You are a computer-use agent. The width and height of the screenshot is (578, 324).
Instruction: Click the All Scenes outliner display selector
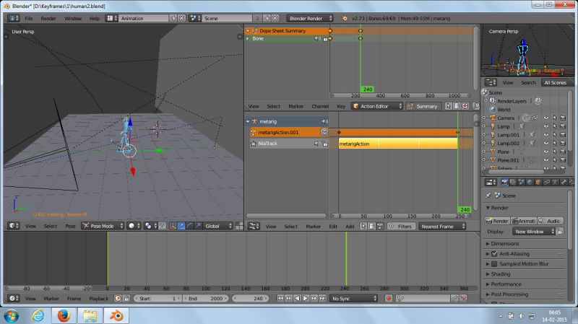(x=556, y=82)
